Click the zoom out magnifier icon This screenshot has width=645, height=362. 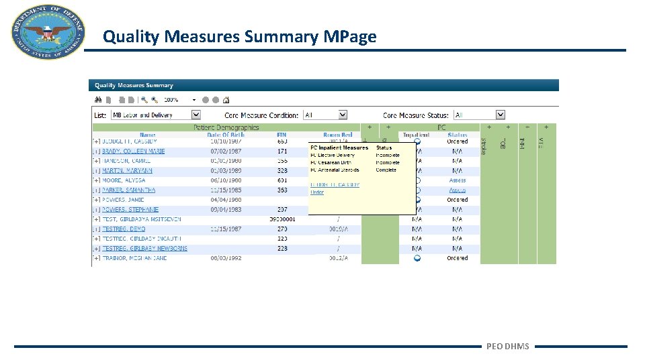click(x=144, y=100)
